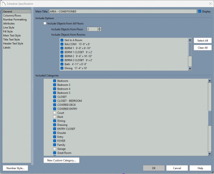The height and width of the screenshot is (174, 214).
Task: Uncheck the BALCONY room checkbox
Action: point(62,44)
